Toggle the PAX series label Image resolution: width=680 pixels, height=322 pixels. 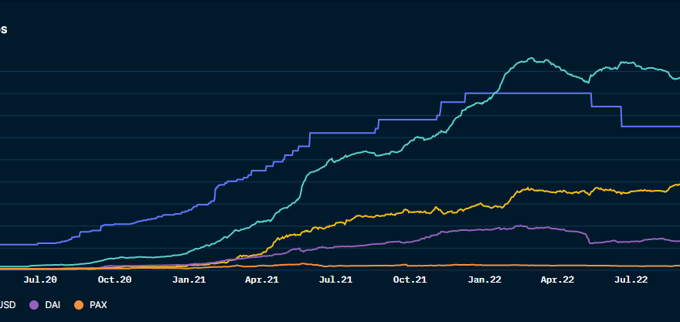98,305
